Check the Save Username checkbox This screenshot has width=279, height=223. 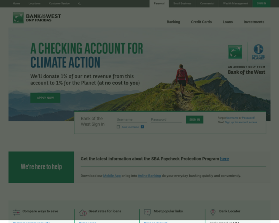pyautogui.click(x=118, y=127)
